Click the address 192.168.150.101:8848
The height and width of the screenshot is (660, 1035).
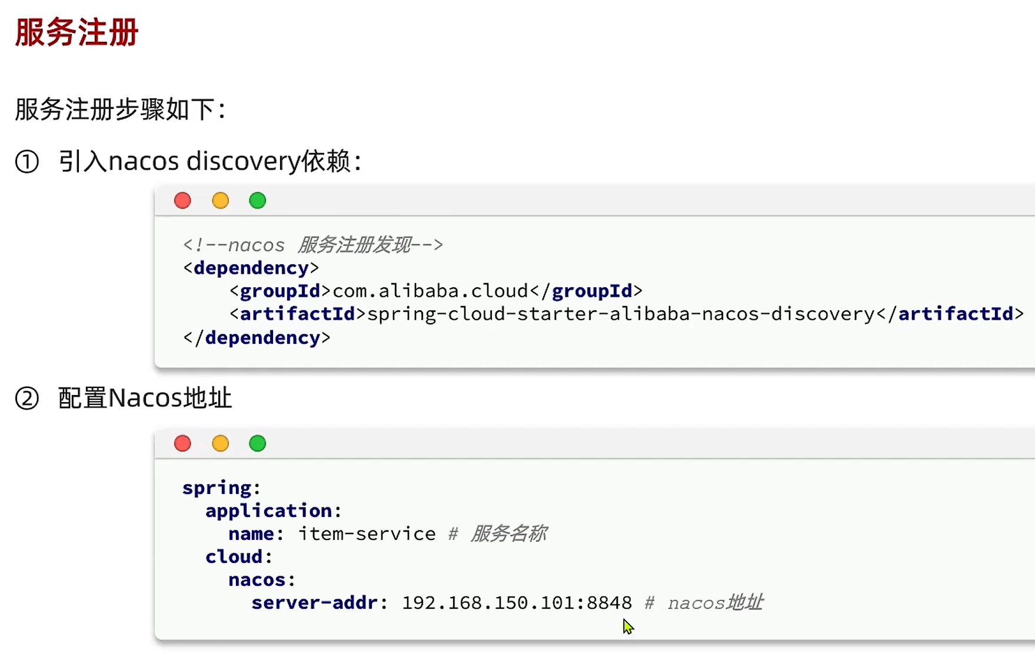[x=517, y=603]
